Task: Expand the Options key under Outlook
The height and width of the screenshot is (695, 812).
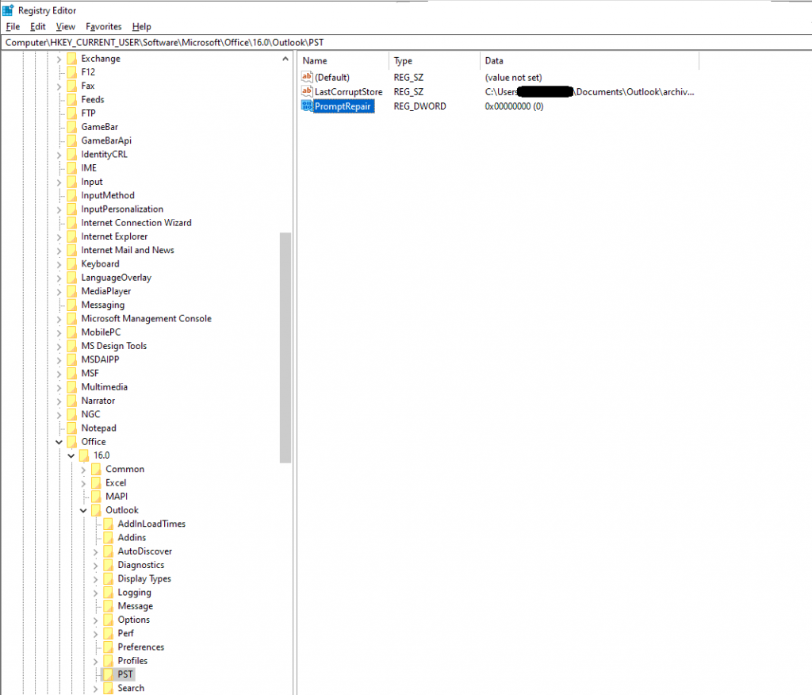Action: point(95,620)
